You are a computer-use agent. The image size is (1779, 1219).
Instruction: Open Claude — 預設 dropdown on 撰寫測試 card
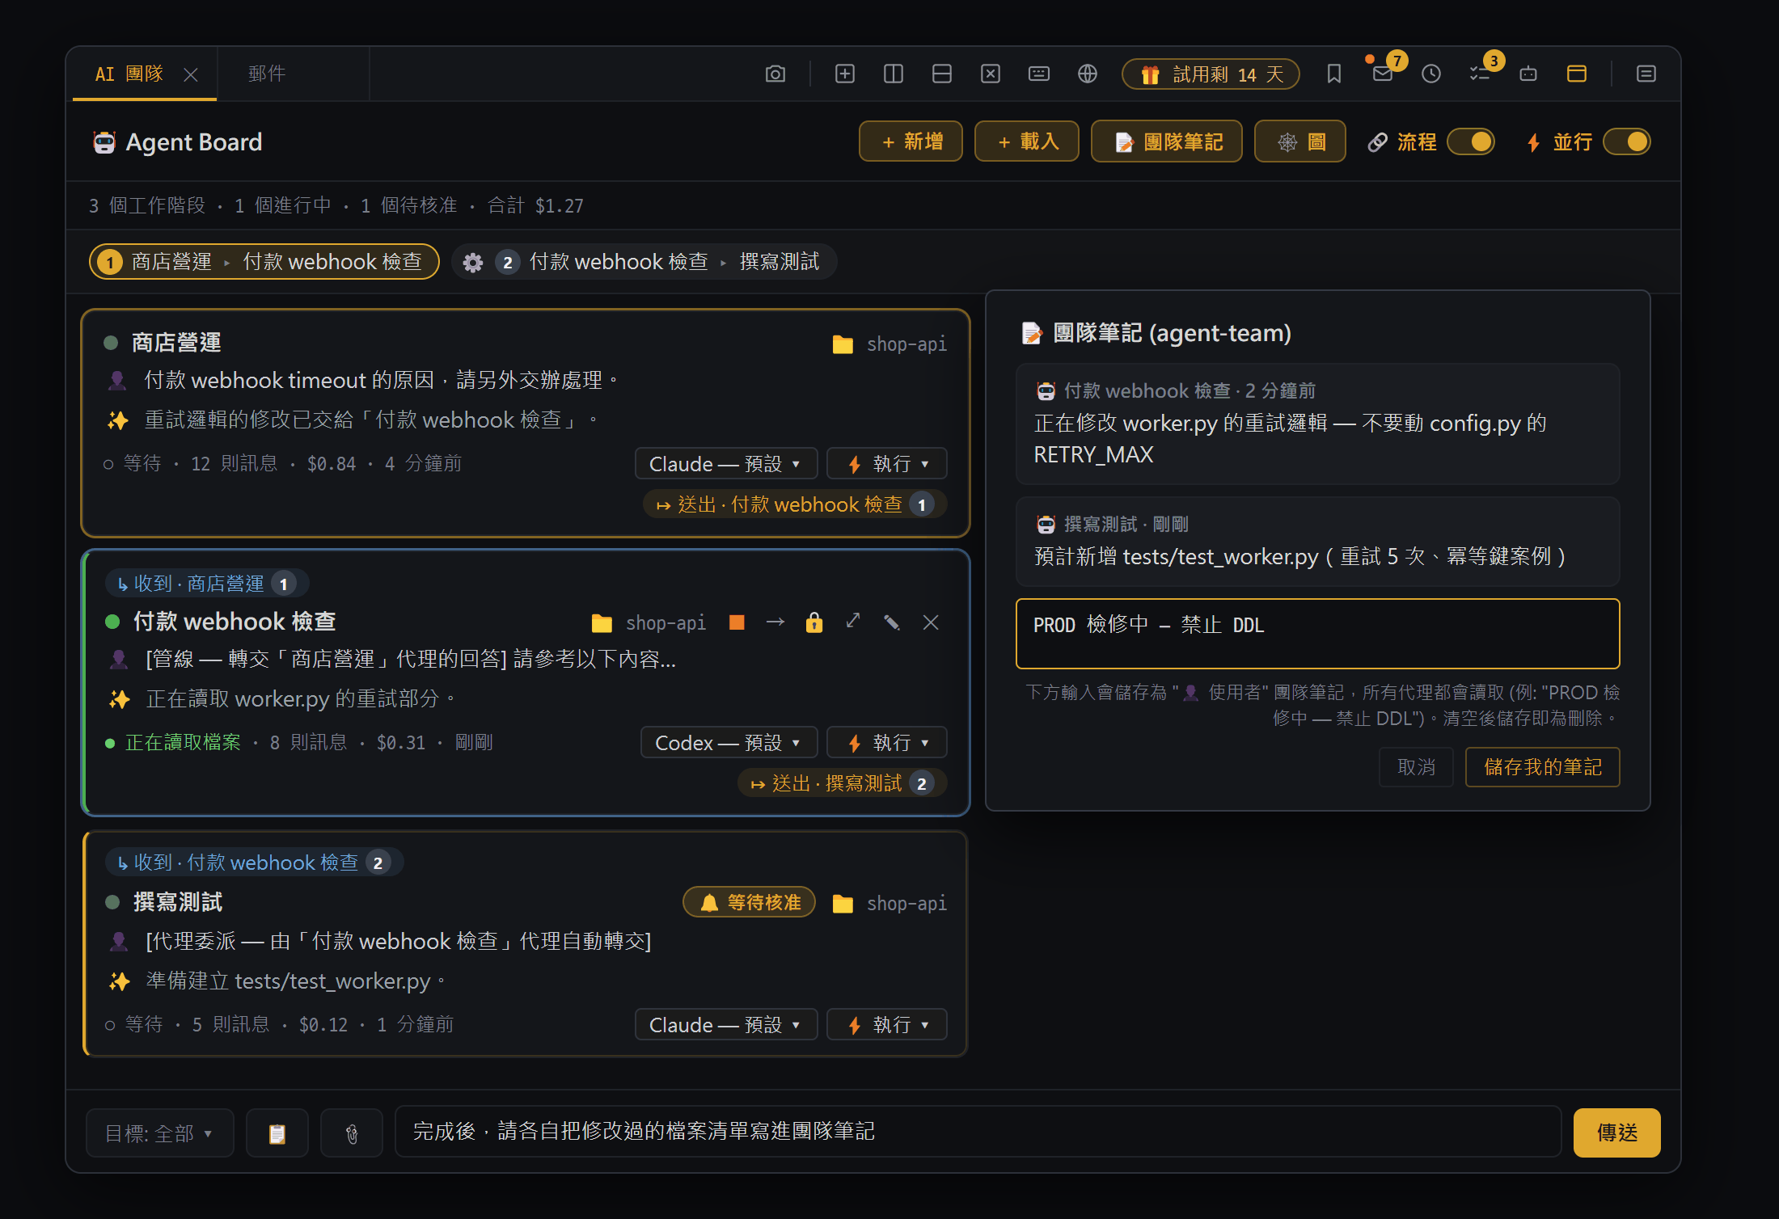click(x=725, y=1025)
